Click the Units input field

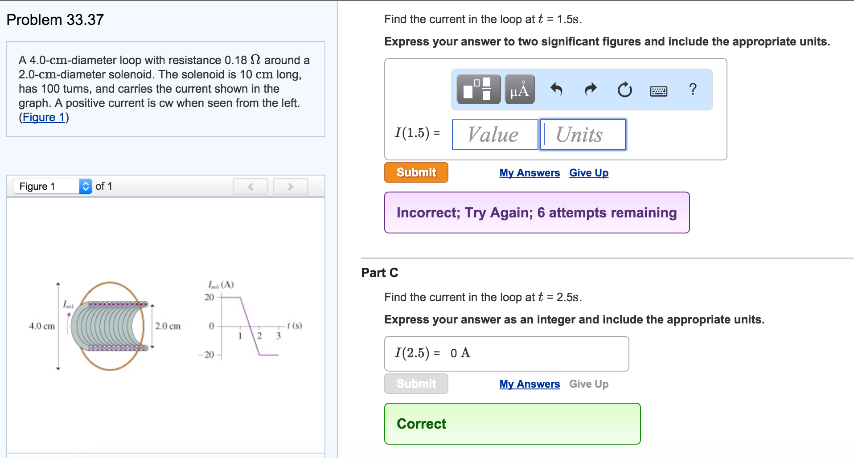click(583, 135)
